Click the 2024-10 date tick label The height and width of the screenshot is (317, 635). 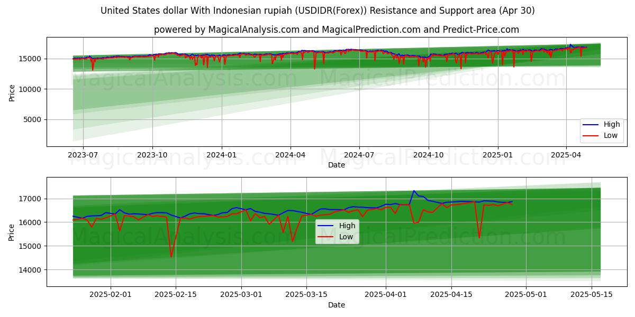click(x=428, y=155)
